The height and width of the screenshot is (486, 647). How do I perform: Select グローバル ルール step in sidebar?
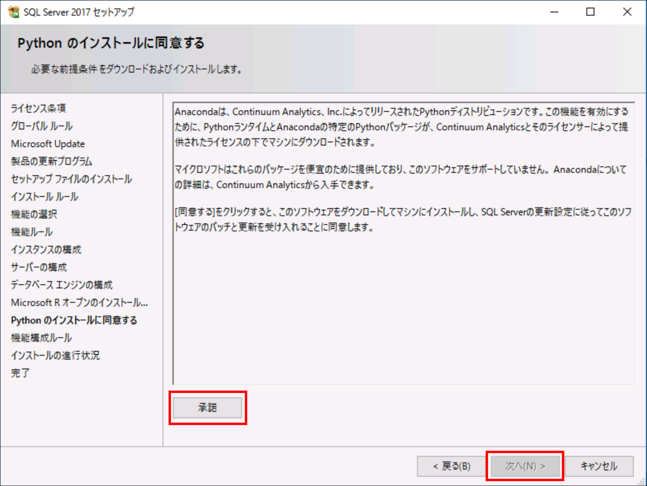(42, 126)
